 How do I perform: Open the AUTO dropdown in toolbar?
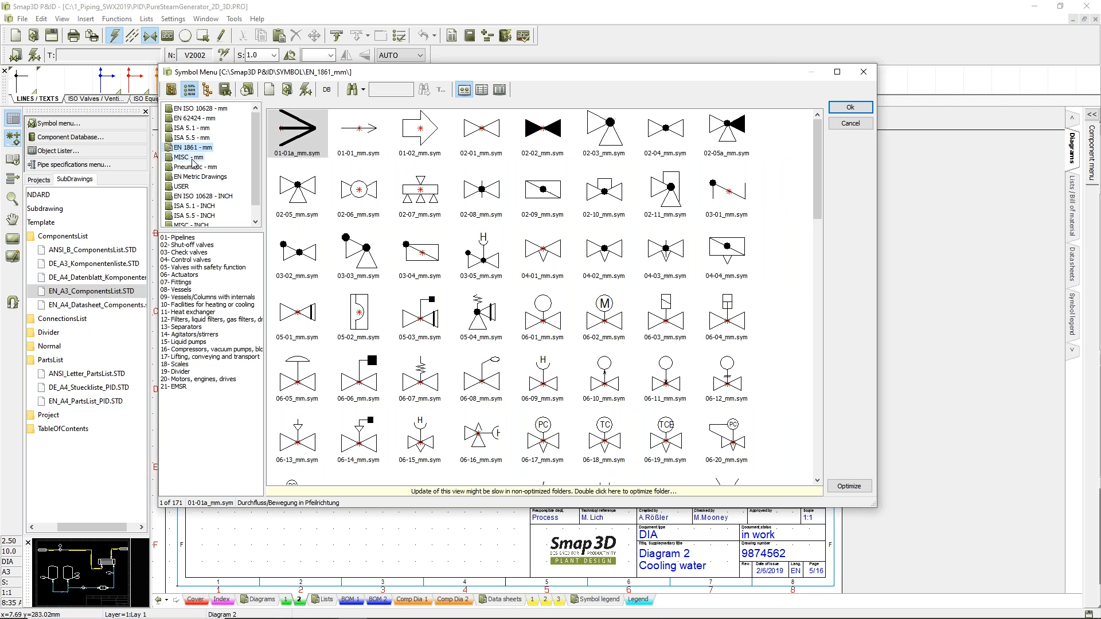(x=420, y=55)
